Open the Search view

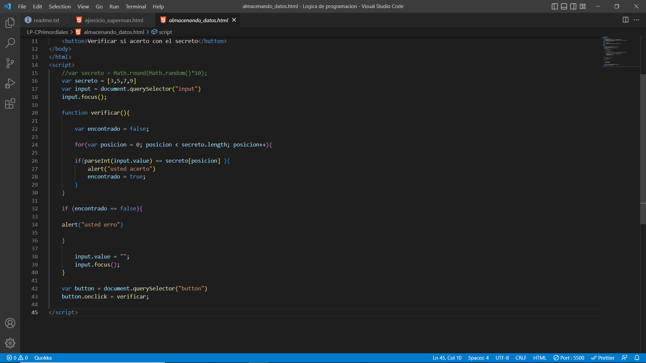coord(10,43)
